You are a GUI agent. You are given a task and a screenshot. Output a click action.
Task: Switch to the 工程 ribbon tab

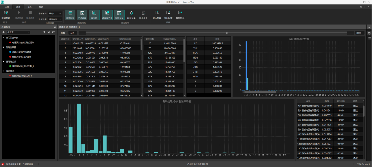(7, 7)
